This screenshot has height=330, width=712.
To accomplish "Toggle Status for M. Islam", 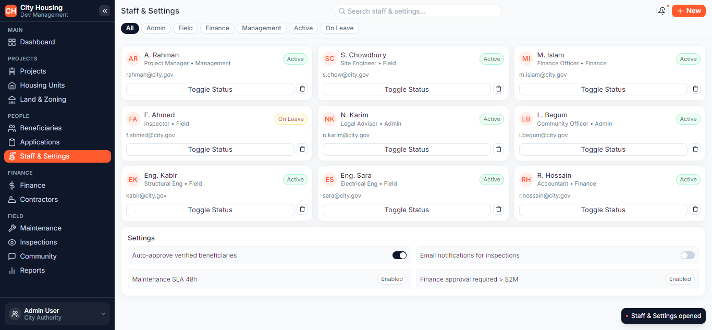I will (x=603, y=89).
